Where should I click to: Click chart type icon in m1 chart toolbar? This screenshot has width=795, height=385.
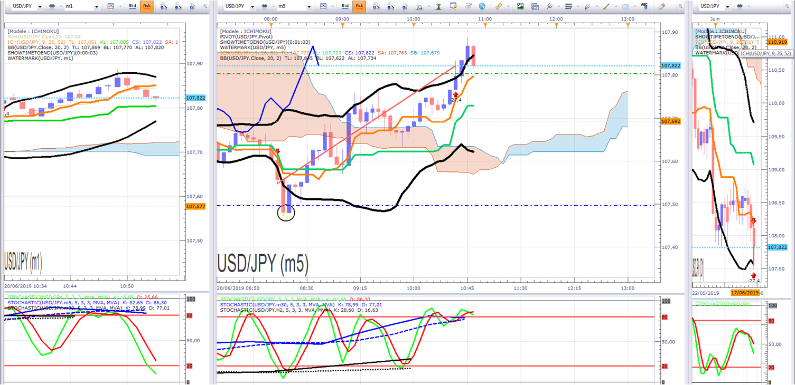(110, 6)
